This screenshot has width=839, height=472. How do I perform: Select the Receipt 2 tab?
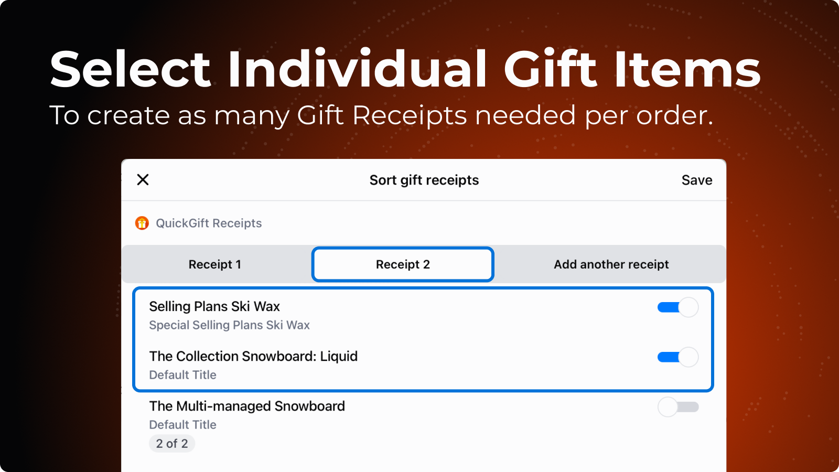403,264
